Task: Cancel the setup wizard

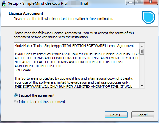Action: tap(143, 115)
